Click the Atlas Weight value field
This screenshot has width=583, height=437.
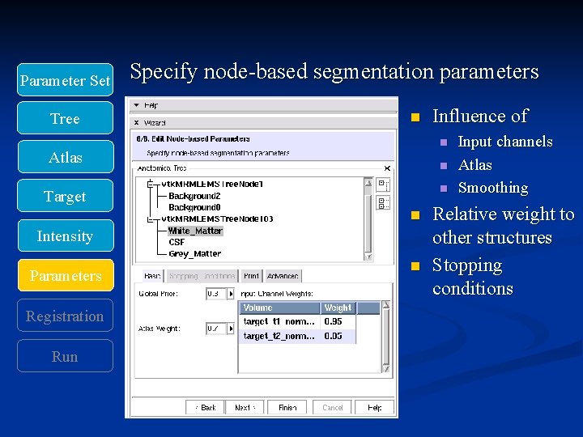coord(215,329)
